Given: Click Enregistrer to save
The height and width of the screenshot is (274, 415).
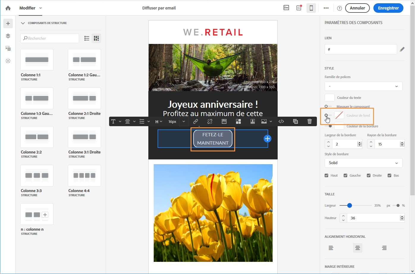Looking at the screenshot, I should [388, 8].
